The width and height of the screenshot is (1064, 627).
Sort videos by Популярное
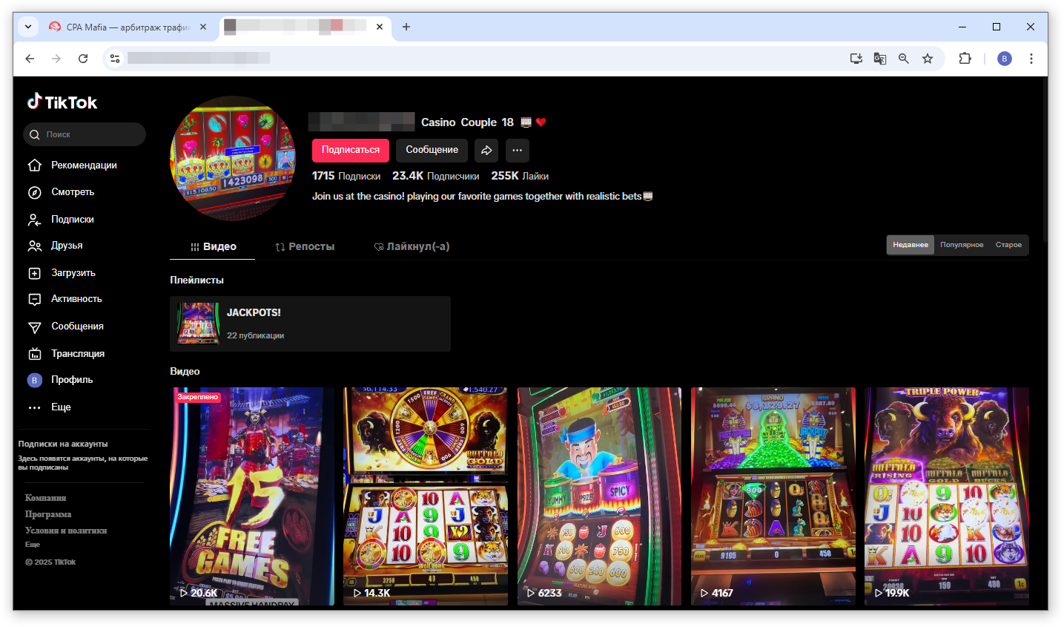click(961, 245)
